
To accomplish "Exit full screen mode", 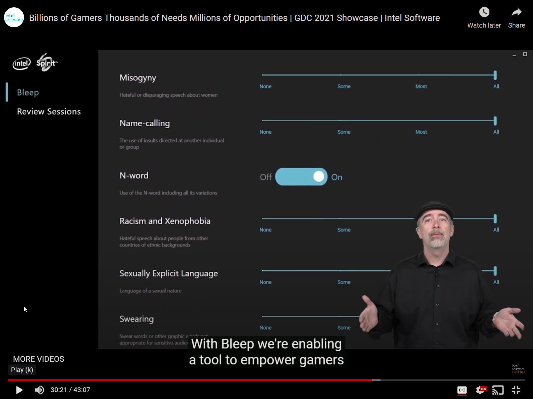I will pyautogui.click(x=516, y=390).
